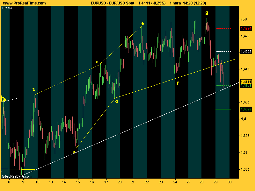
Task: Click the www.ProRealTime.com header text
Action: pos(25,3)
